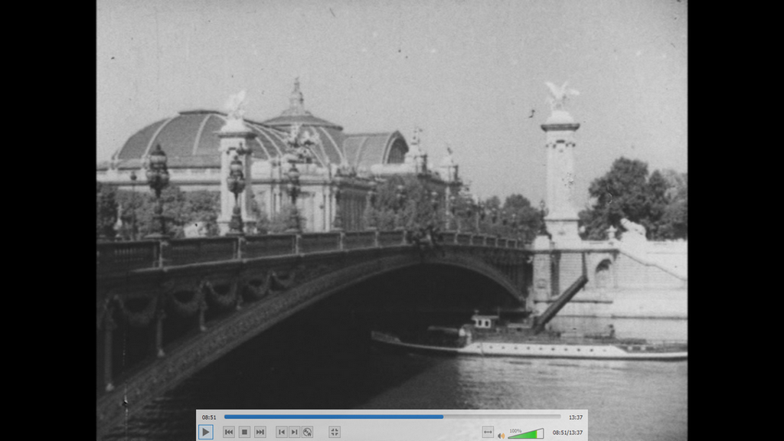Toggle the horizontal stretch aspect button
784x441 pixels.
point(488,433)
